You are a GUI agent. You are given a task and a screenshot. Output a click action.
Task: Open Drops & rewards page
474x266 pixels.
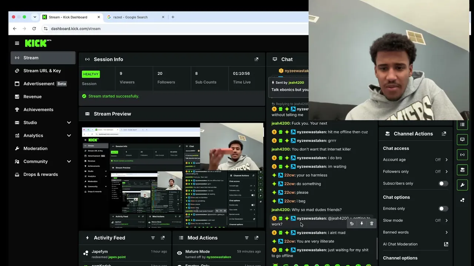43,174
